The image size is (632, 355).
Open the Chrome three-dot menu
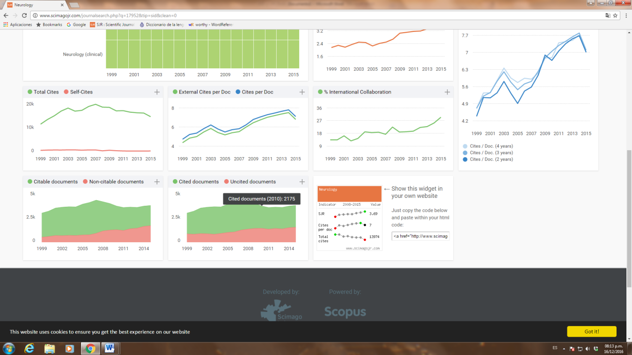tap(625, 15)
